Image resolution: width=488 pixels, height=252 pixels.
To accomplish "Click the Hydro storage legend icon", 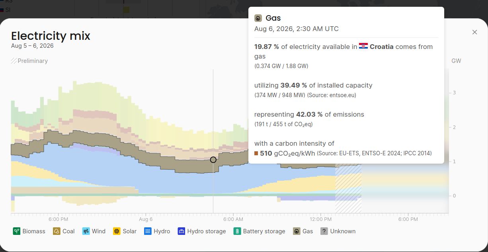I will pyautogui.click(x=182, y=231).
